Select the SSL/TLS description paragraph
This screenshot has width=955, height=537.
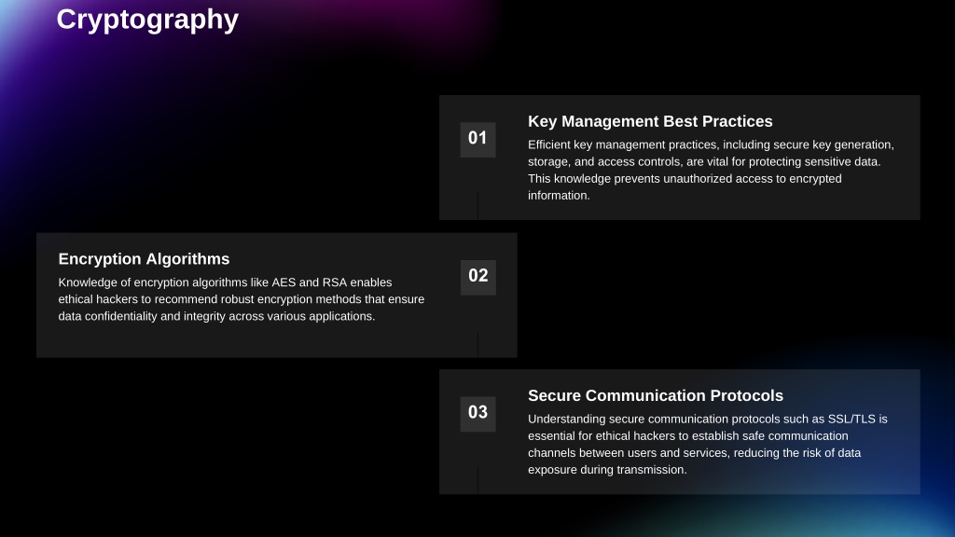[x=708, y=444]
